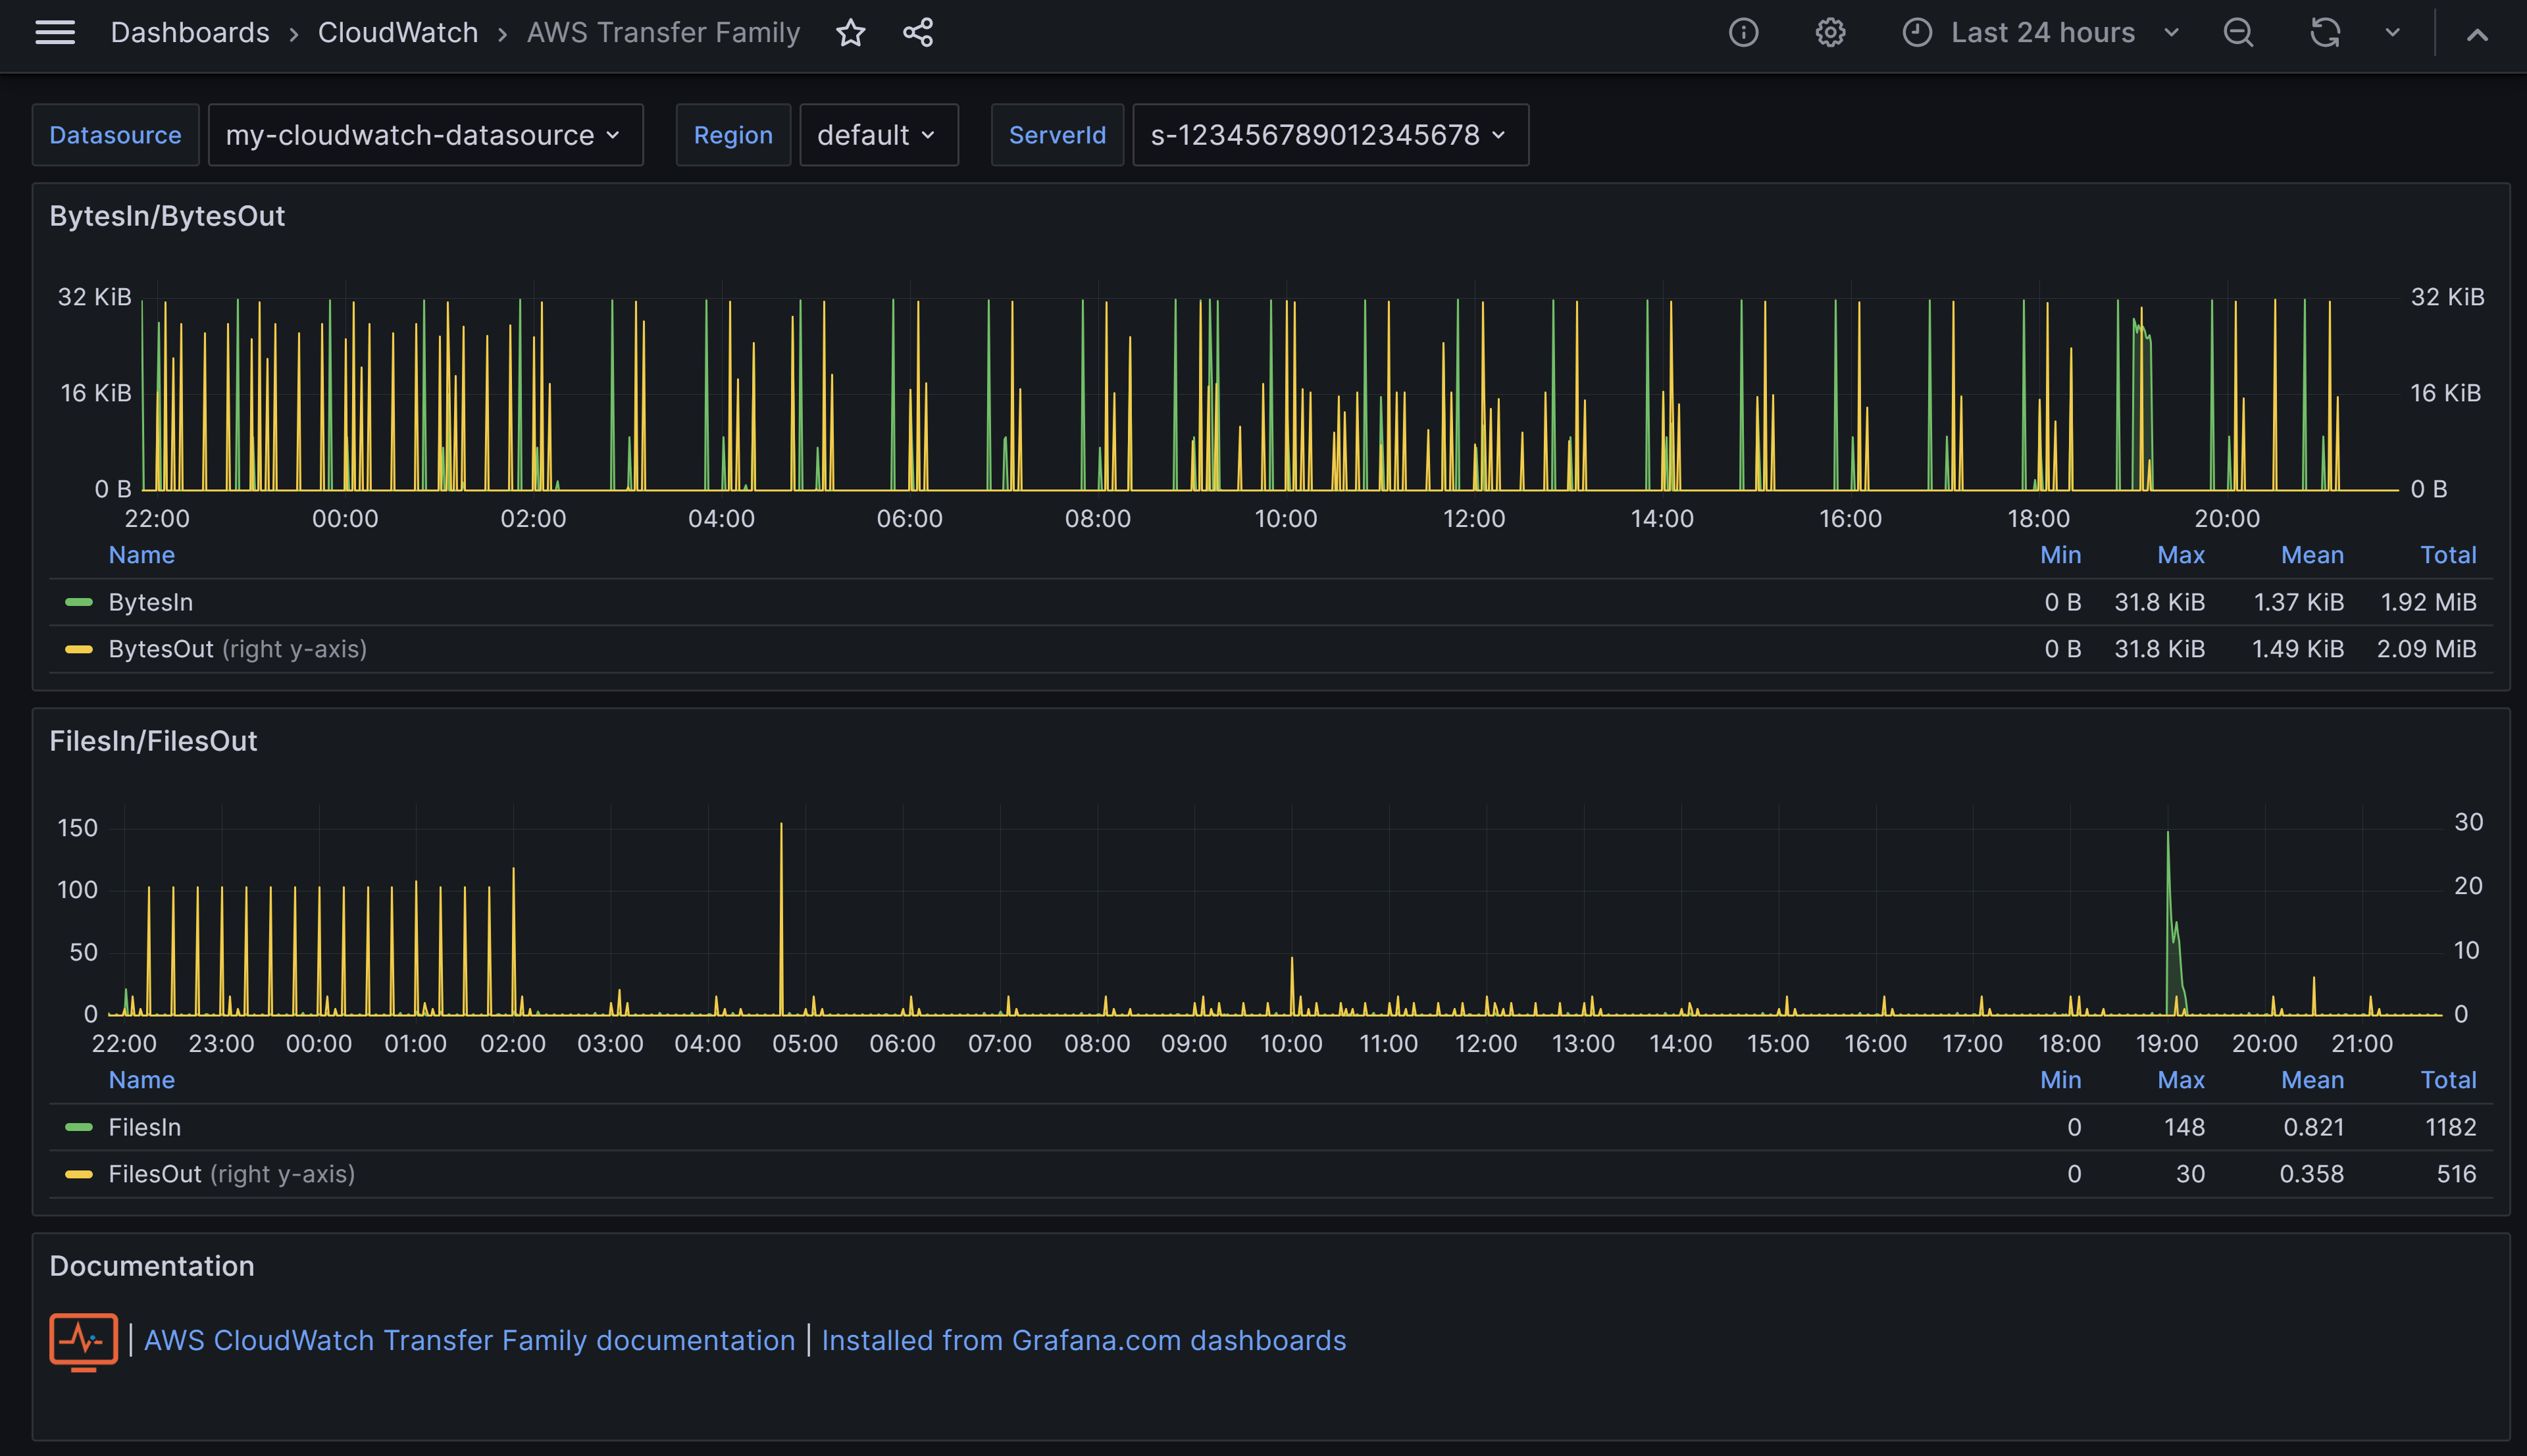Click the zoom out time range icon
The image size is (2527, 1456).
pos(2238,33)
